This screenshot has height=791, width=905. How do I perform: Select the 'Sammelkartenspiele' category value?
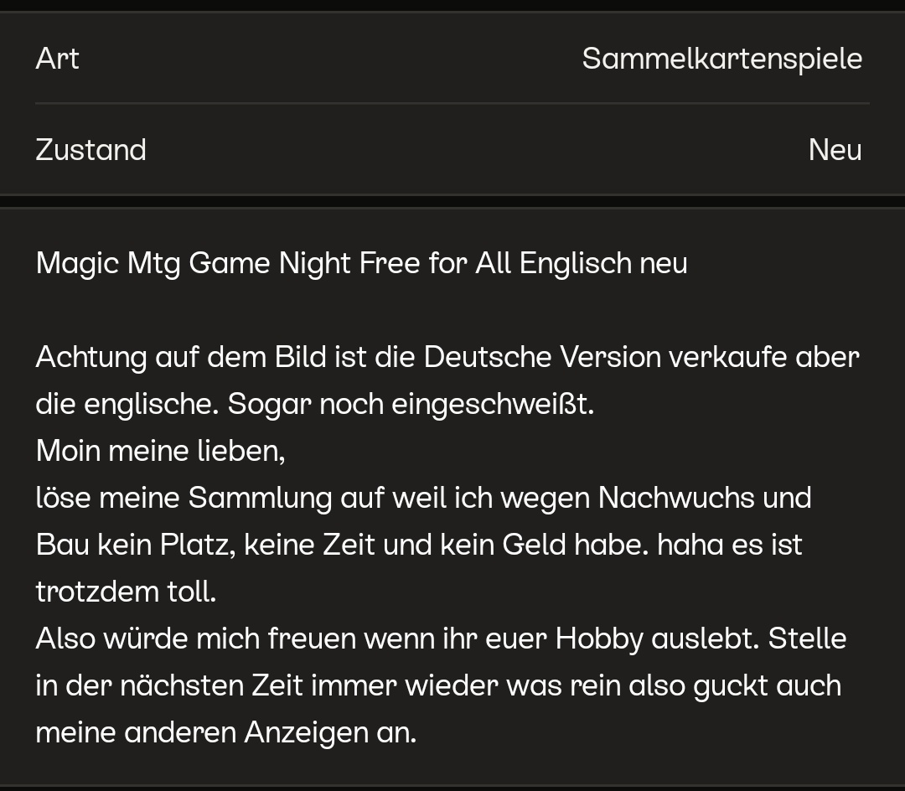pos(721,59)
